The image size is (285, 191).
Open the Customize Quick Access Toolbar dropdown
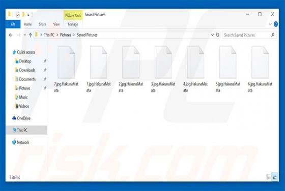[x=28, y=15]
